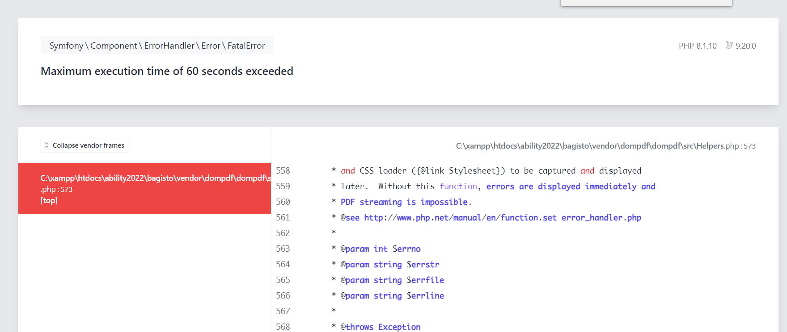Click line number 568 in code viewer

(x=283, y=327)
